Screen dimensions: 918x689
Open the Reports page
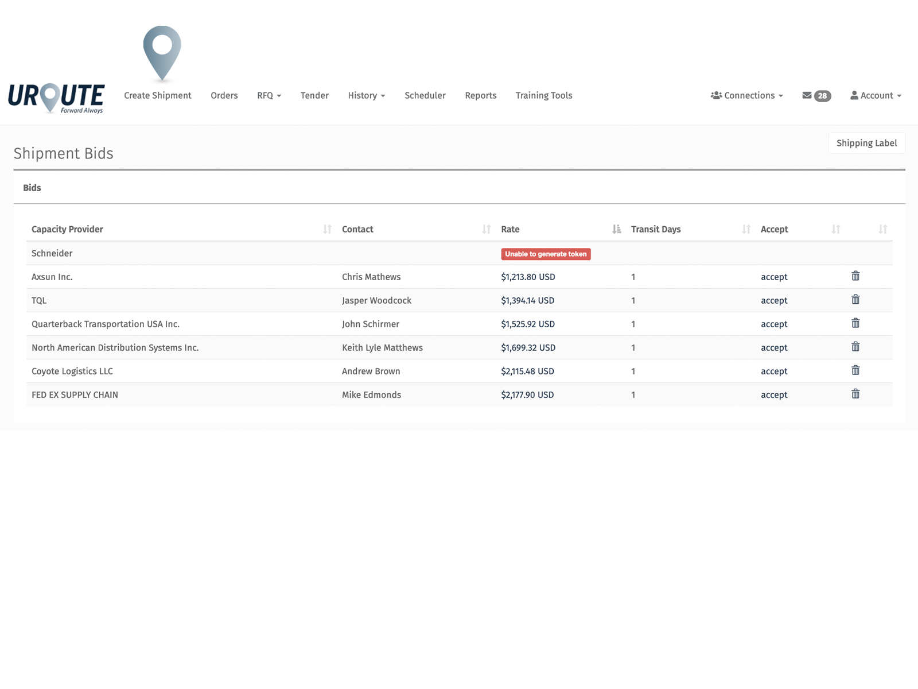click(481, 96)
